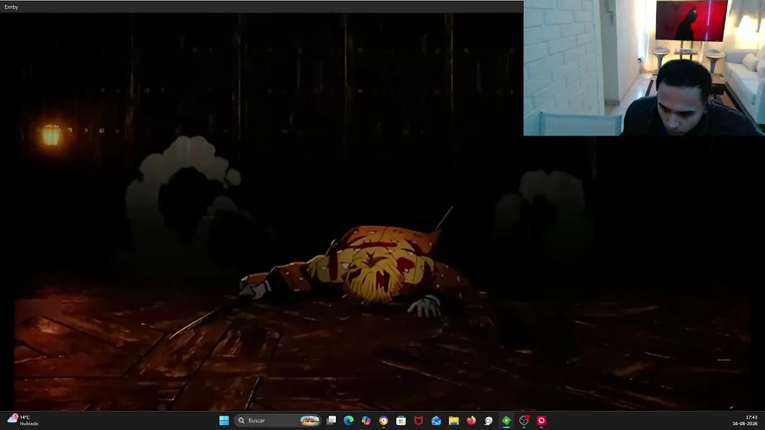
Task: Open the Copilot app in taskbar
Action: pyautogui.click(x=366, y=420)
